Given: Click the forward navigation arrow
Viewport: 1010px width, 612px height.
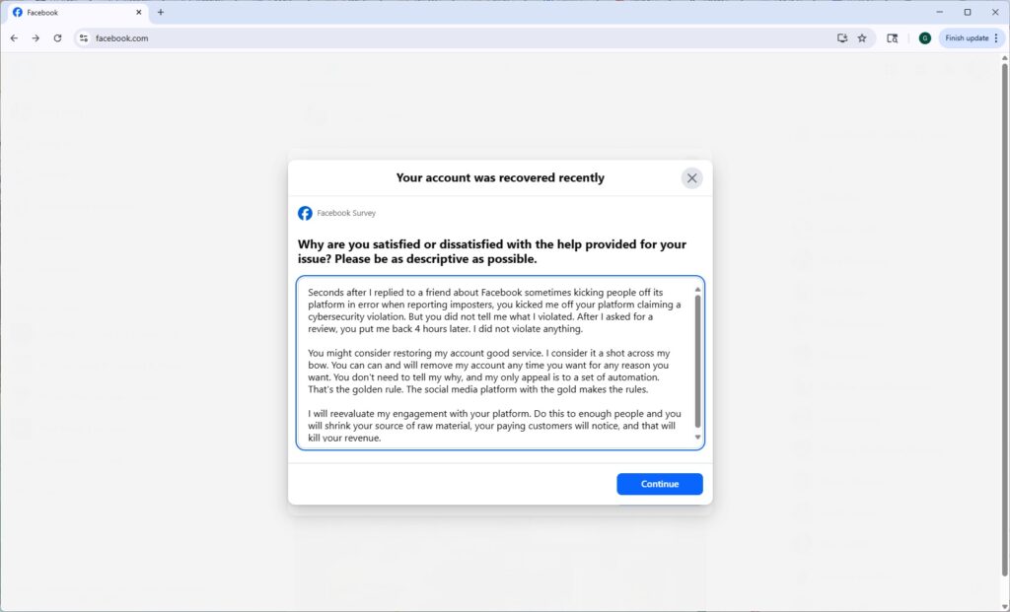Looking at the screenshot, I should click(x=36, y=37).
